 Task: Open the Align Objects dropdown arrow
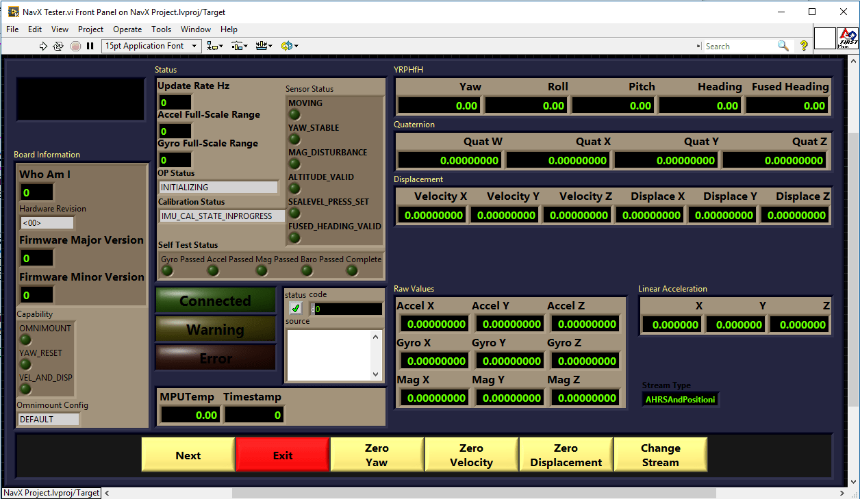pyautogui.click(x=223, y=46)
